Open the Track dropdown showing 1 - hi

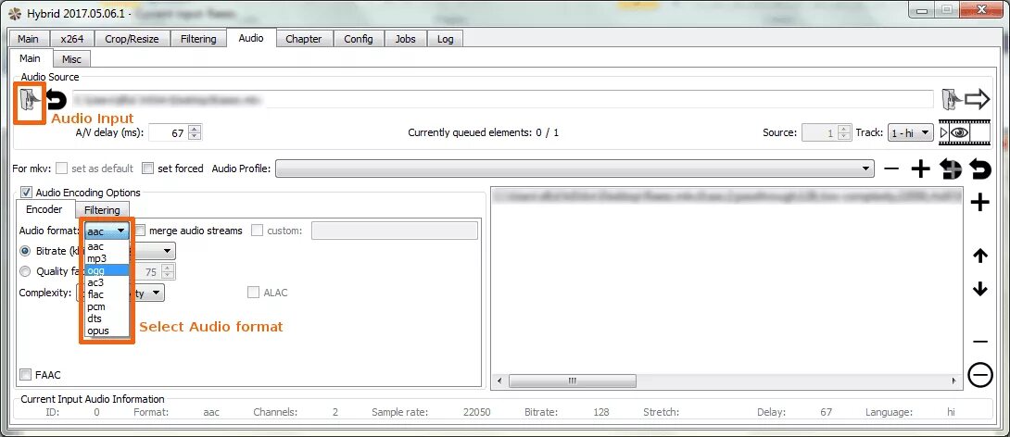click(910, 132)
